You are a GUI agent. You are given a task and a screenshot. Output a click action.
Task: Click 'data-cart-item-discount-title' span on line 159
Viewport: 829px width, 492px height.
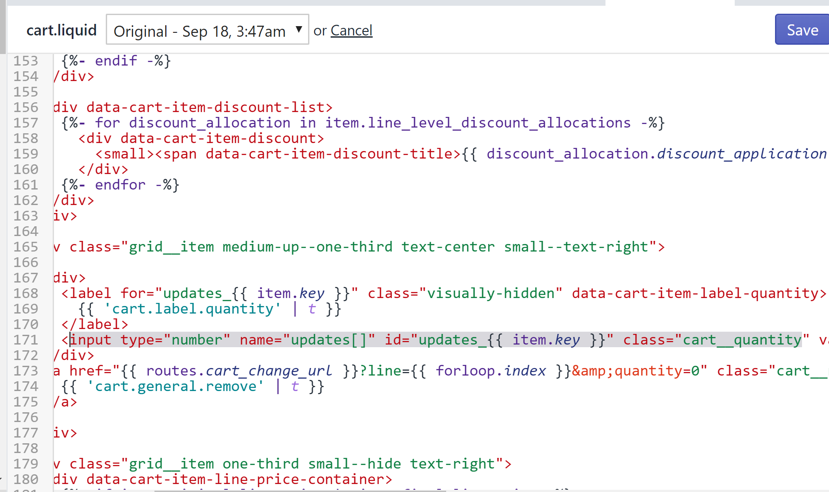pyautogui.click(x=330, y=154)
